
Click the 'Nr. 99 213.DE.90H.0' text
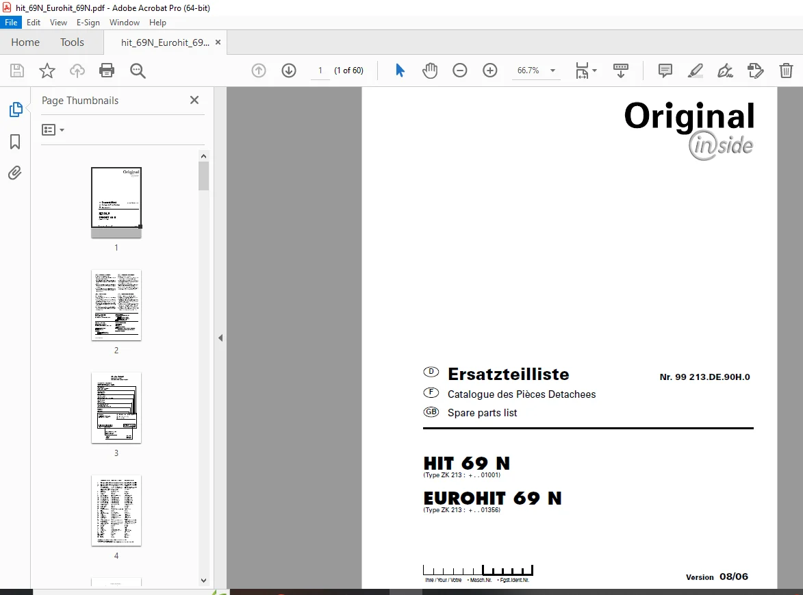click(704, 377)
